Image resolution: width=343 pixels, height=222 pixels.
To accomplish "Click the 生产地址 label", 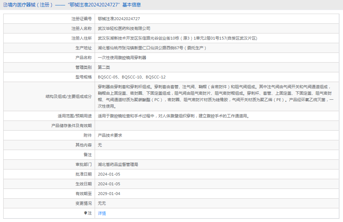I will click(84, 48).
